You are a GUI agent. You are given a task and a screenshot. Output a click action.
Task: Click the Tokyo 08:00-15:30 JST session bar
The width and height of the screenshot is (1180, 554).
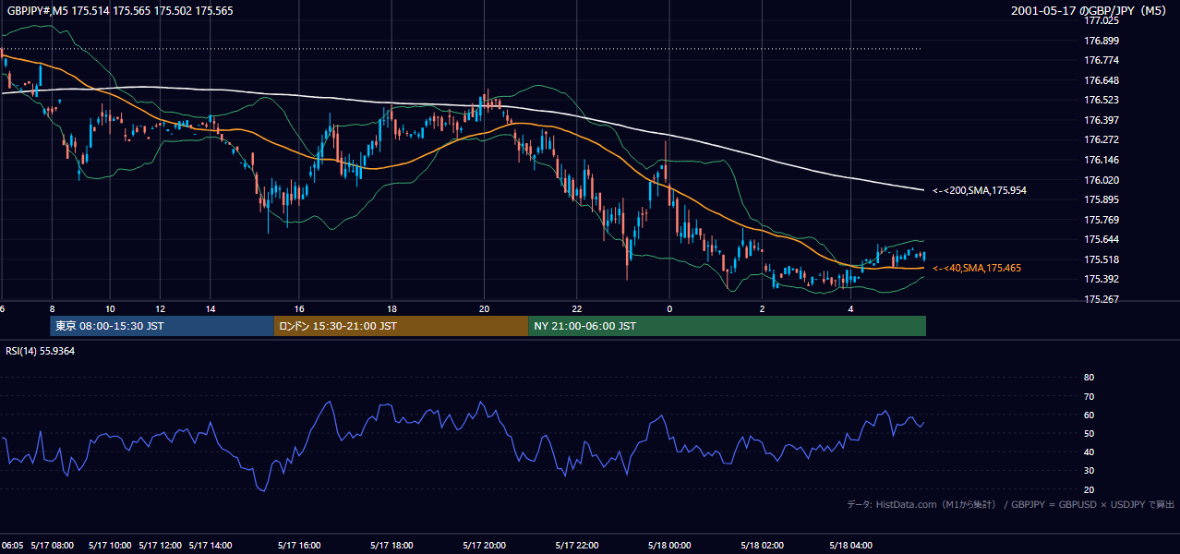[x=162, y=326]
